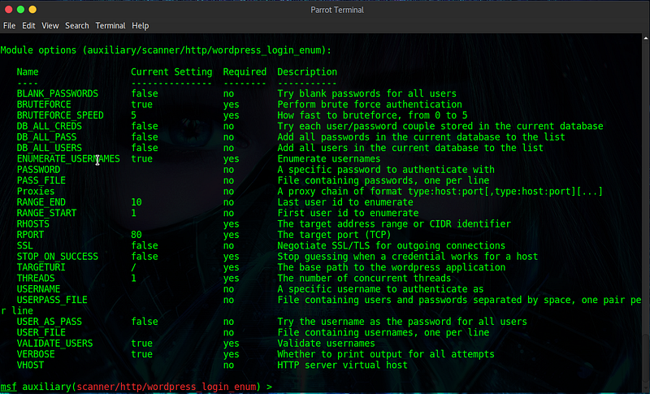Viewport: 650px width, 394px height.
Task: Click the TARGETURI value slash
Action: pos(133,267)
